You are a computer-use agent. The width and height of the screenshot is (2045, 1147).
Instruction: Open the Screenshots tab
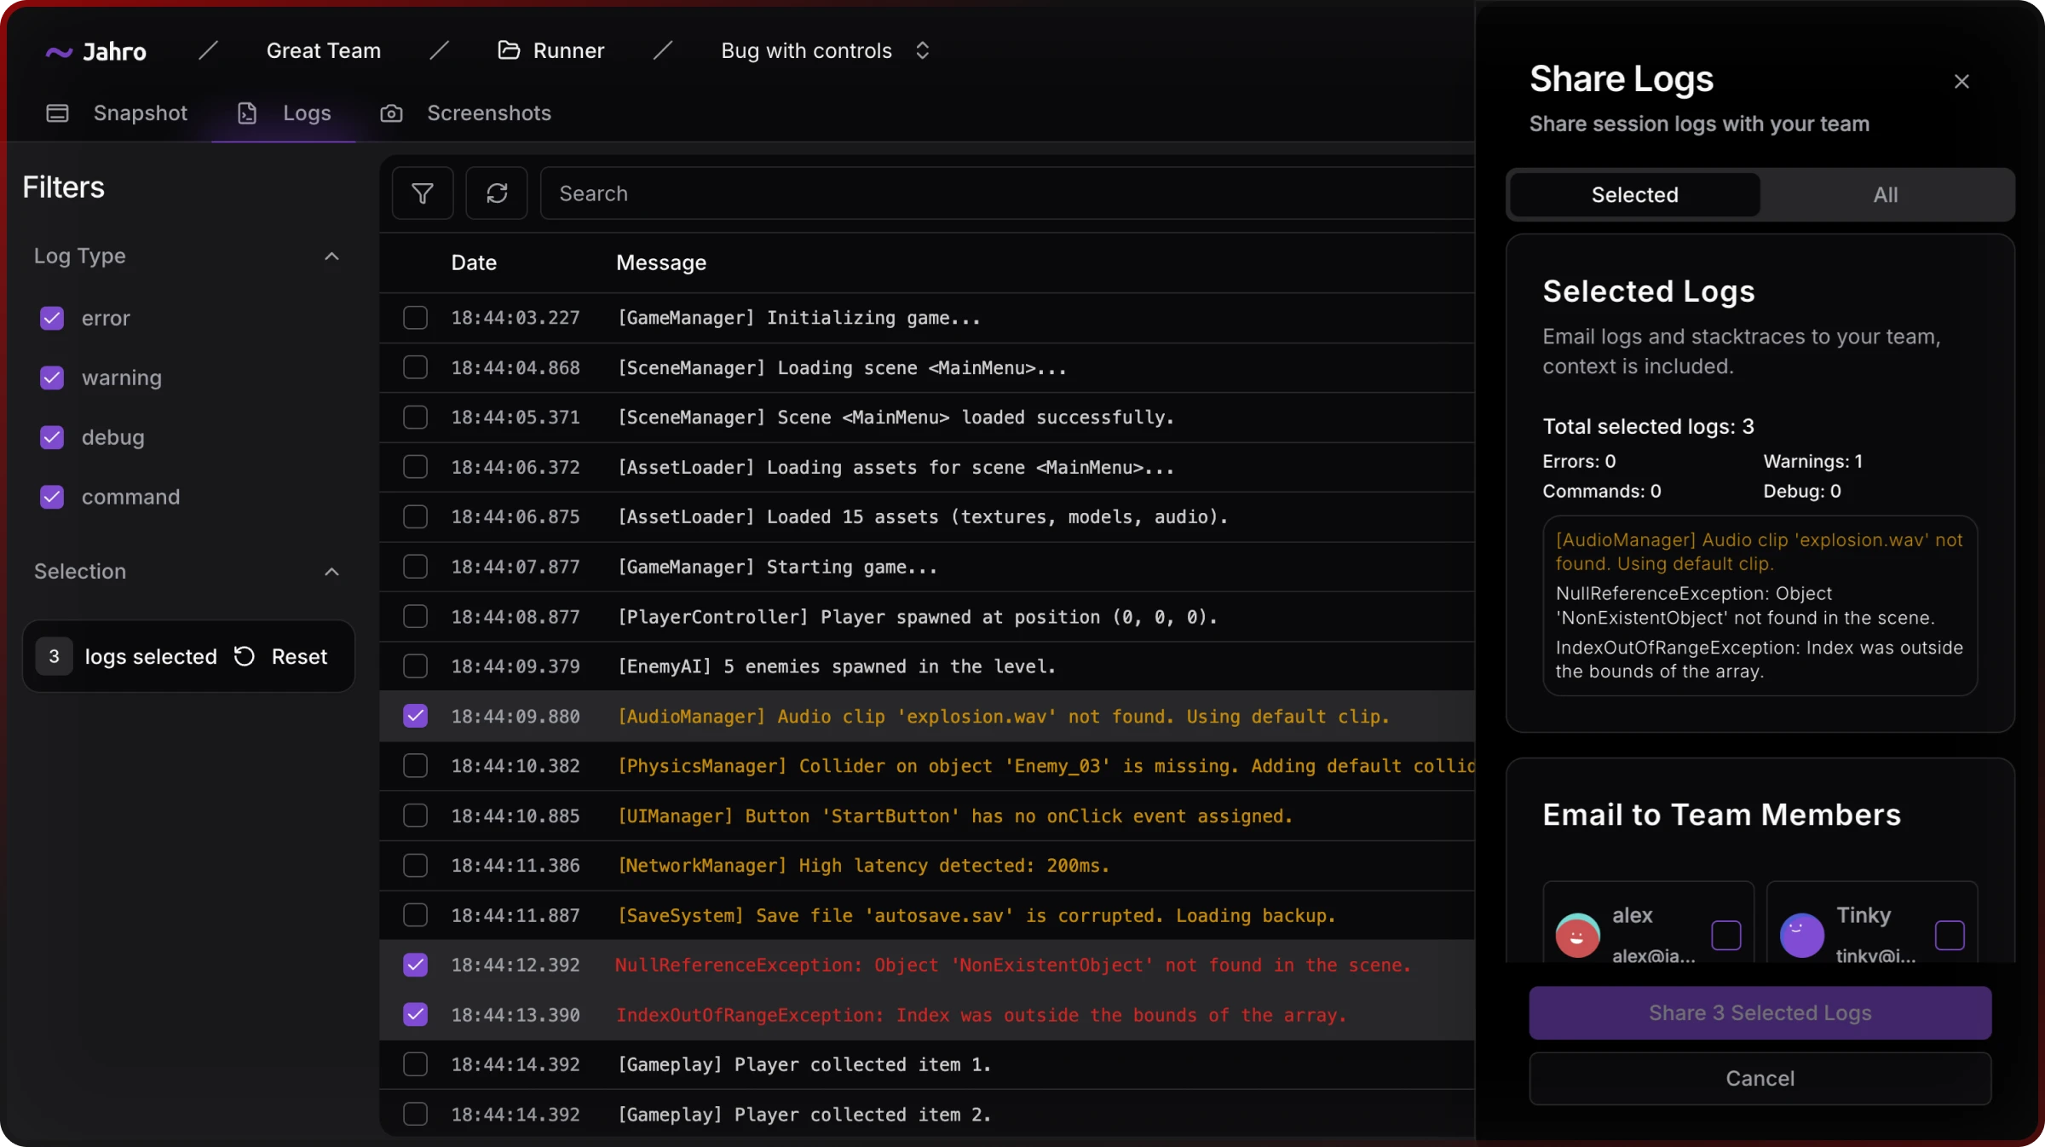click(x=488, y=113)
